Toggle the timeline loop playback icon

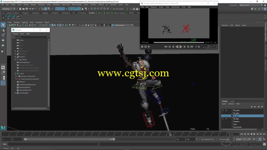254,139
